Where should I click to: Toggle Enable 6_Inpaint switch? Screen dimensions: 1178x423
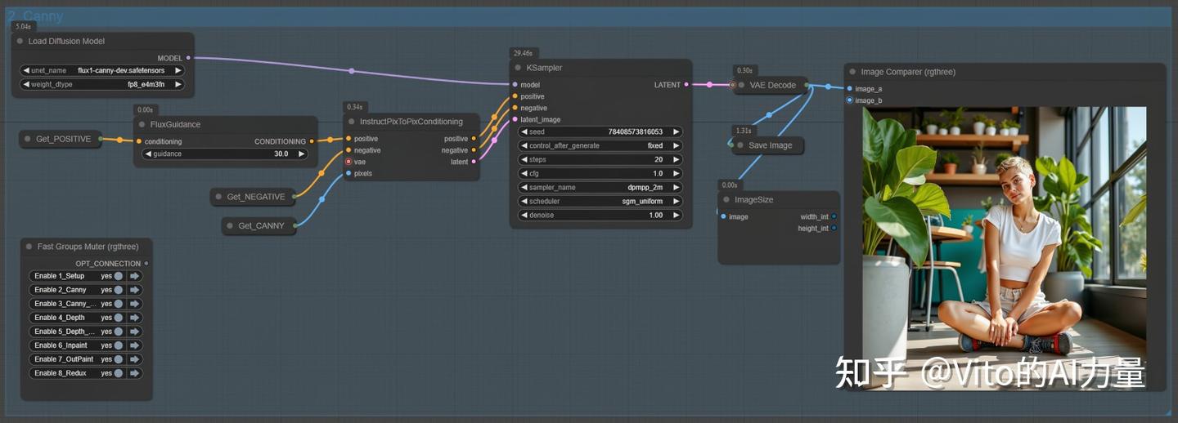point(119,345)
